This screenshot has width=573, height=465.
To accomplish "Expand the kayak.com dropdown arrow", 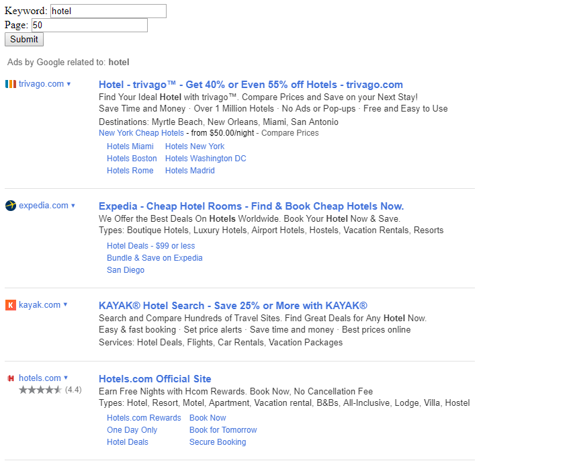I will click(65, 304).
